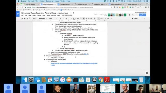Open iTunes from the Dock
The width and height of the screenshot is (166, 93).
[63, 80]
